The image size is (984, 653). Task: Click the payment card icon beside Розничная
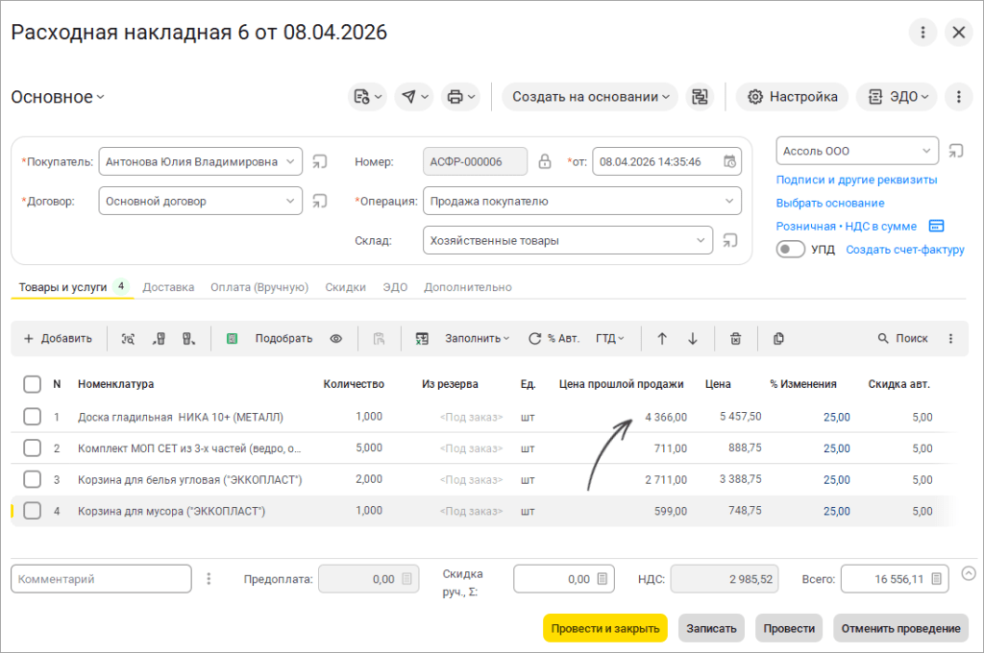(936, 226)
